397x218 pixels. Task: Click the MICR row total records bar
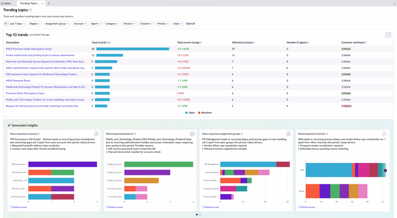click(x=133, y=49)
